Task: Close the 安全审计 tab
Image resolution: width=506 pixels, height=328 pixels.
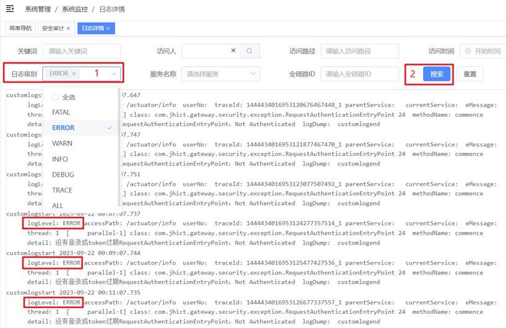Action: coord(68,28)
